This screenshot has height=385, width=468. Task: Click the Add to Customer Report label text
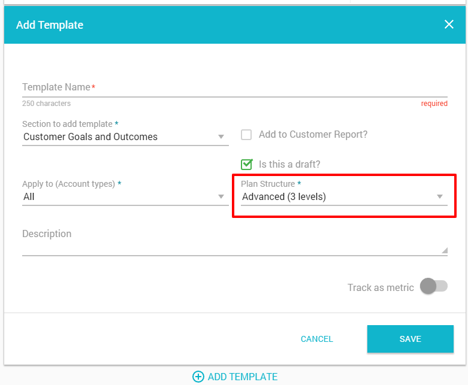313,135
